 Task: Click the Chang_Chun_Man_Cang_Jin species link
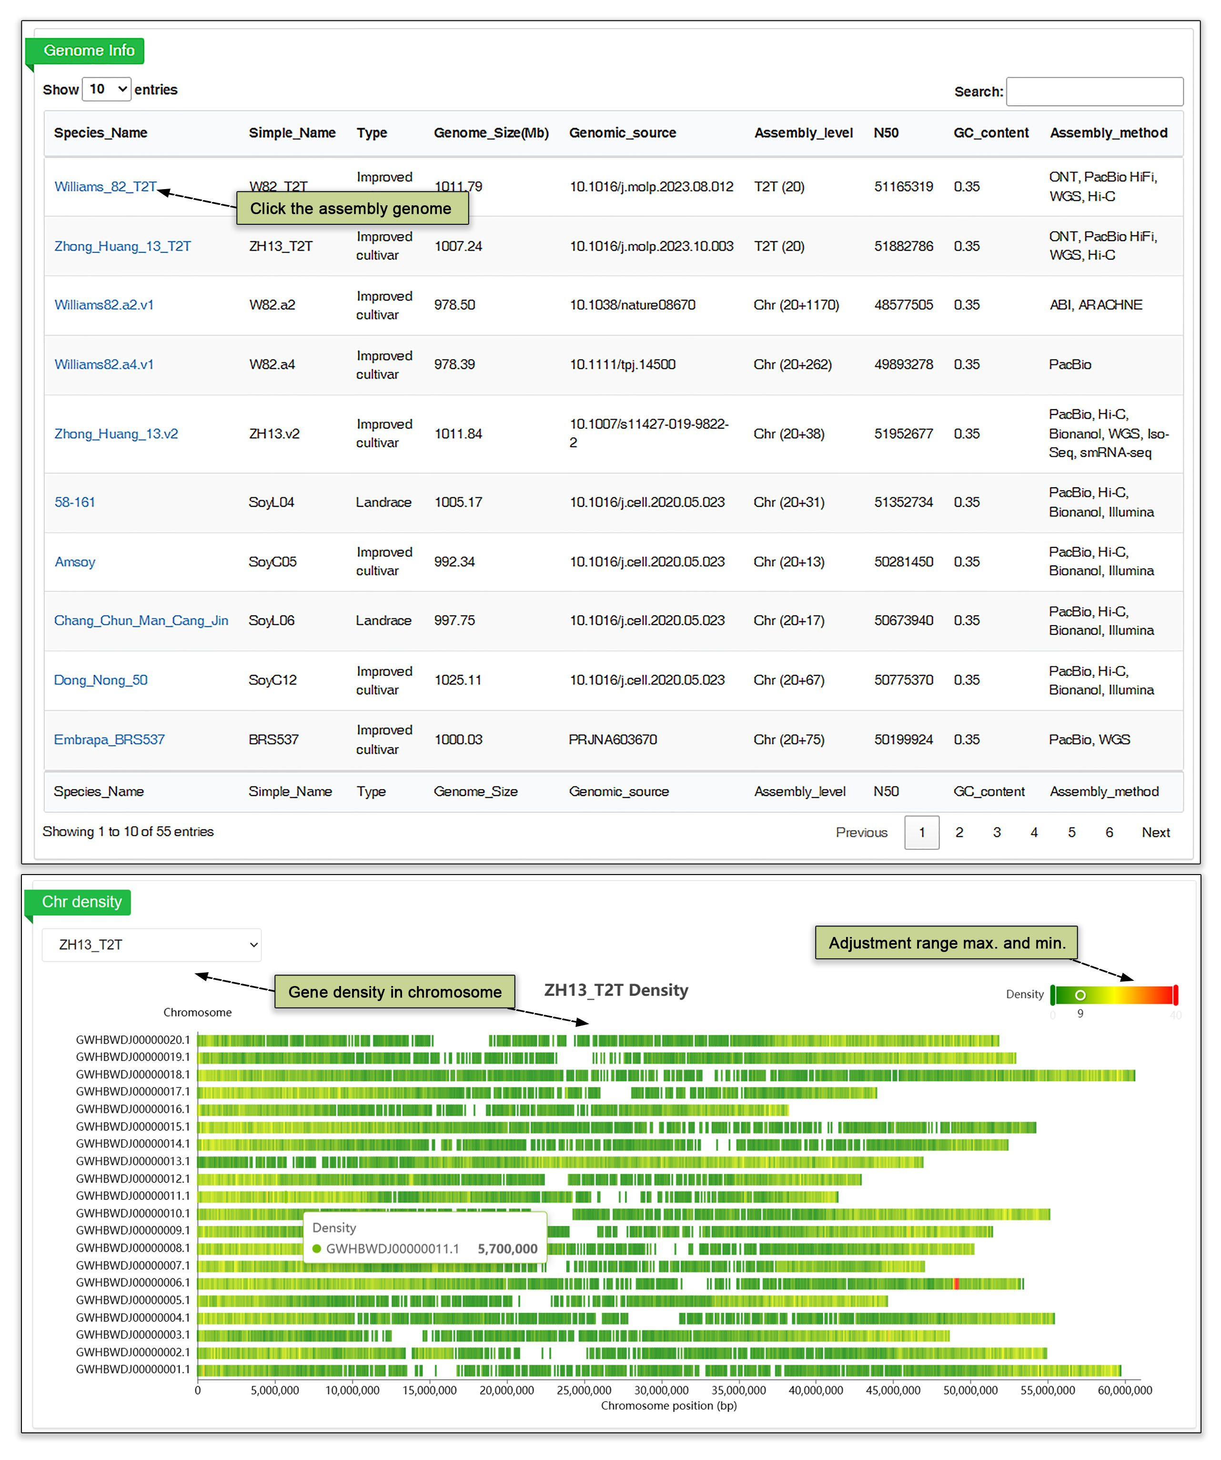[141, 620]
